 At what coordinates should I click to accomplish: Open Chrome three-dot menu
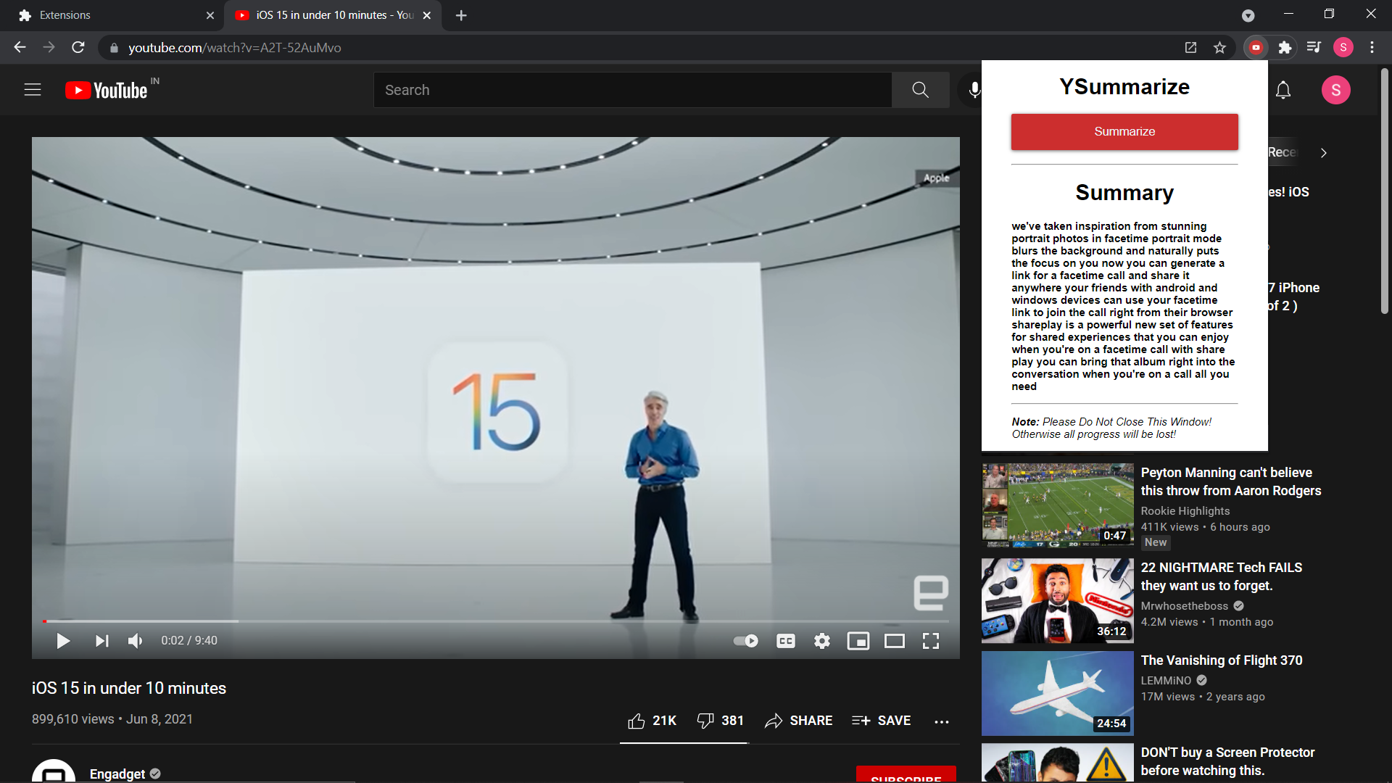(1372, 48)
